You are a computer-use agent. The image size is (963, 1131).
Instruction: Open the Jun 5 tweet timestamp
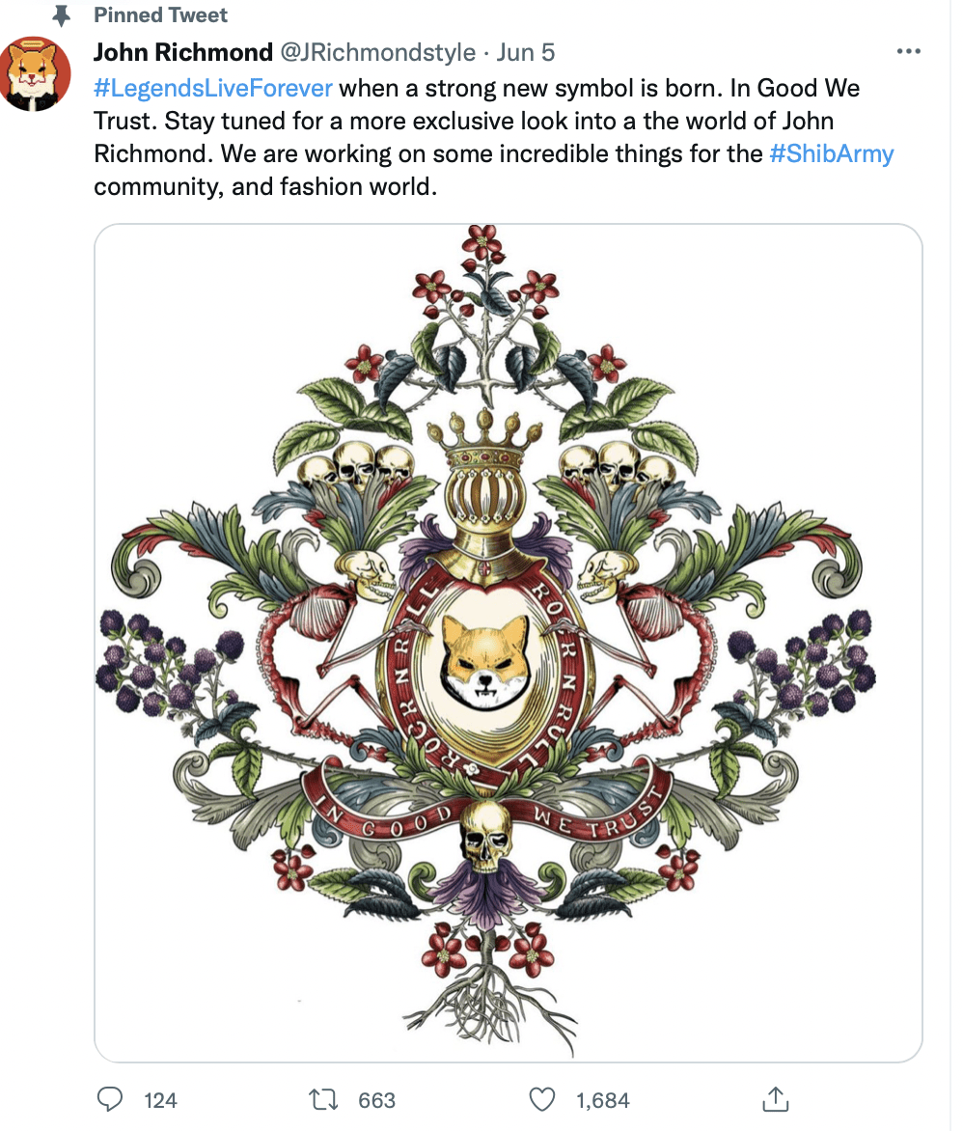pos(525,52)
